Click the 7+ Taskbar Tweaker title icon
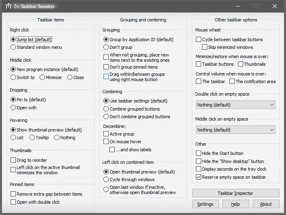 (8, 6)
